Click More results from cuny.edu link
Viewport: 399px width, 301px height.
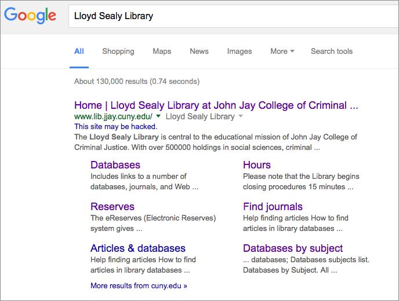pos(139,286)
